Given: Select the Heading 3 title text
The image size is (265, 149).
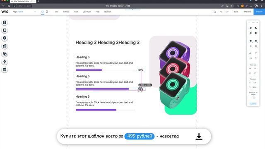Looking at the screenshot, I should [108, 42].
